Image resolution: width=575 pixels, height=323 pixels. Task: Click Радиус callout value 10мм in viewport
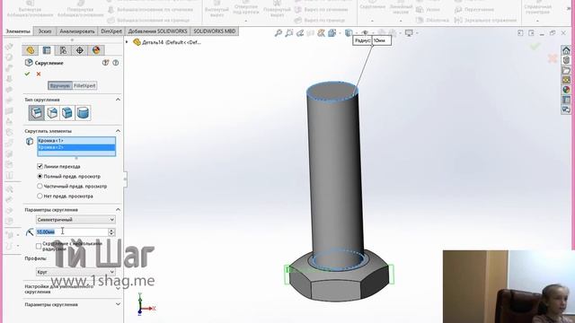(x=381, y=40)
